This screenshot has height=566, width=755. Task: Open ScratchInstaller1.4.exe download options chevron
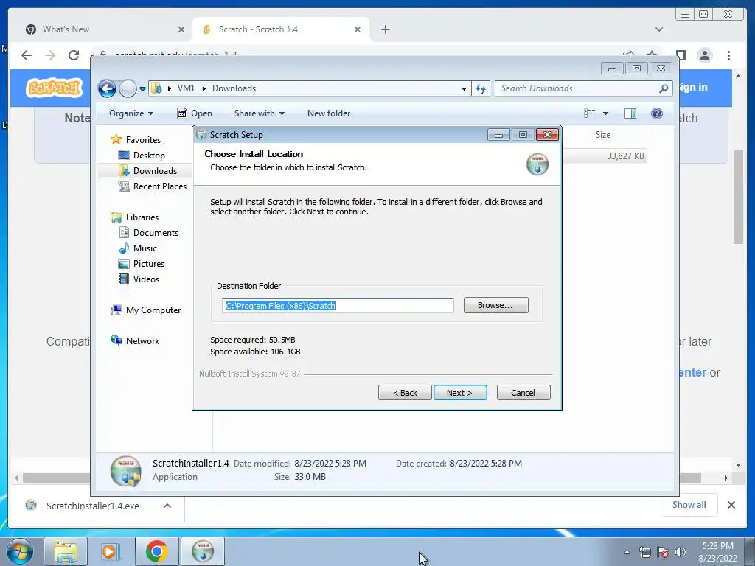tap(167, 506)
